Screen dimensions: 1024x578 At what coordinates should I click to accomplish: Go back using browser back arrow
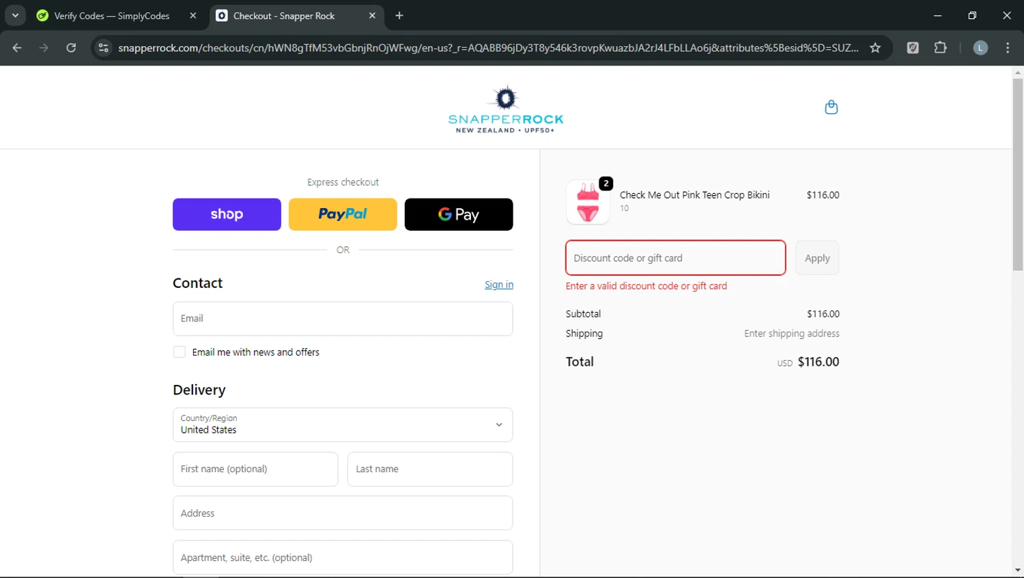click(x=17, y=48)
